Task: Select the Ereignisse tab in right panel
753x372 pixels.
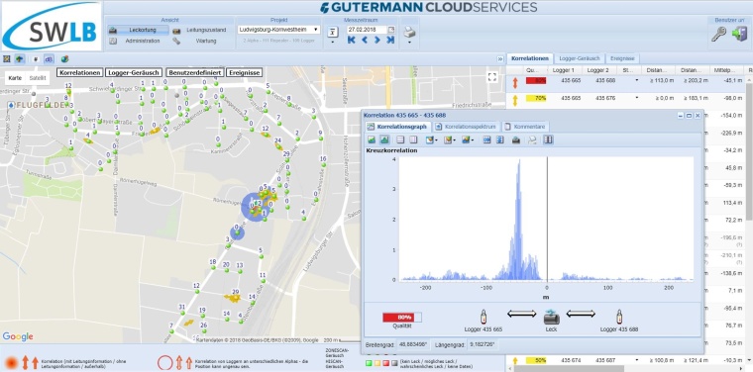Action: coord(622,58)
